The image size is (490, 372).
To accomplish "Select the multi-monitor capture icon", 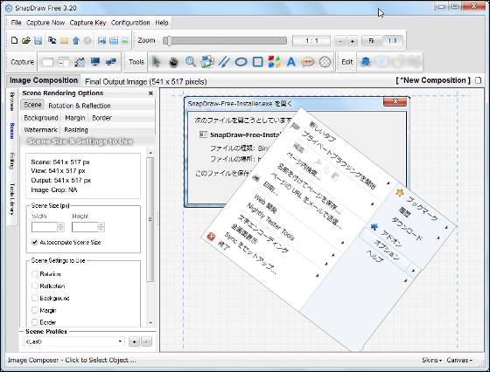I will point(110,62).
